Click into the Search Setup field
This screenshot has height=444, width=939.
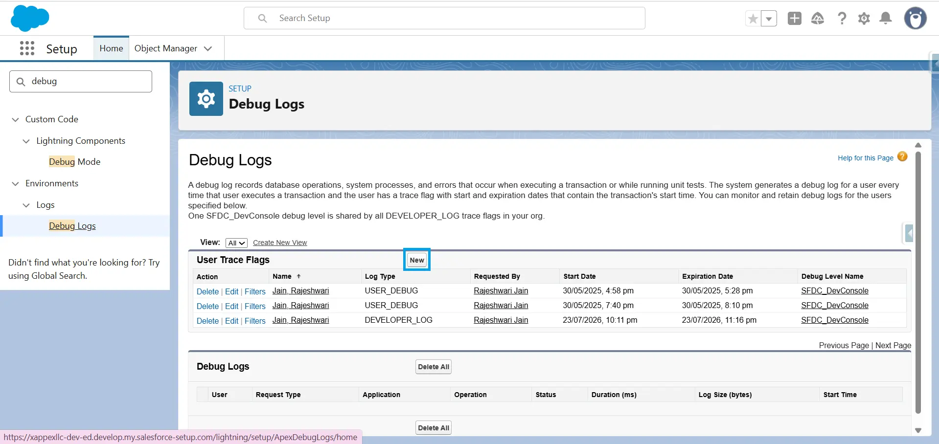tap(444, 18)
